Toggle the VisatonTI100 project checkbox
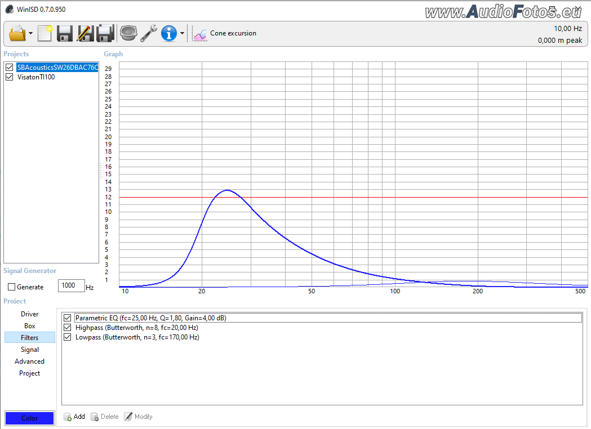Screen dimensions: 591x429 point(10,77)
